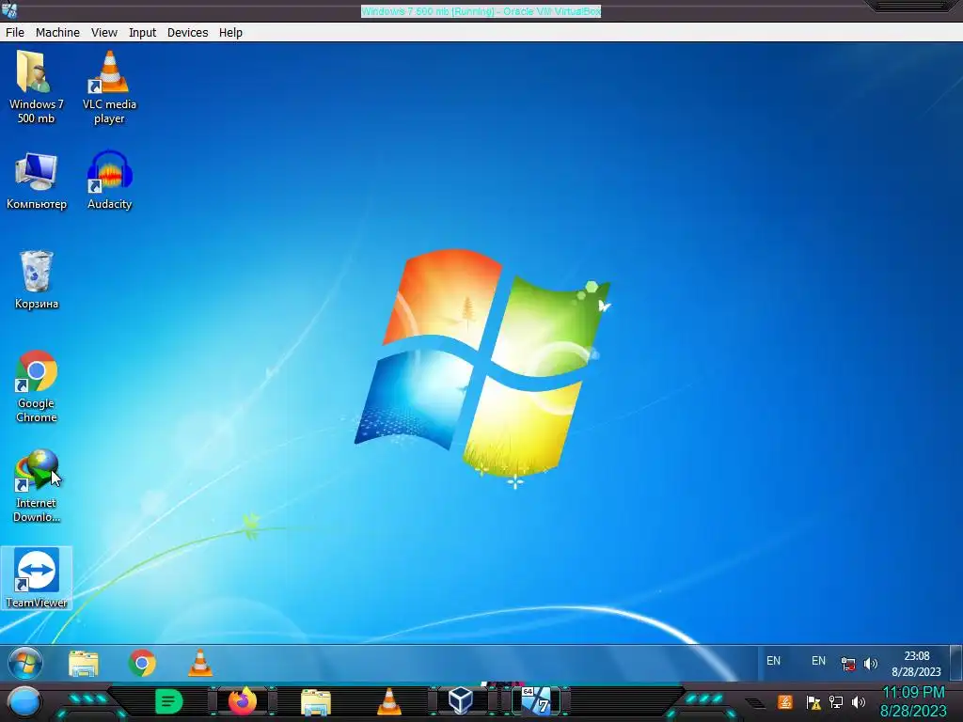This screenshot has width=963, height=722.
Task: Click the VirtualBox icon in the title bar
Action: pos(9,10)
